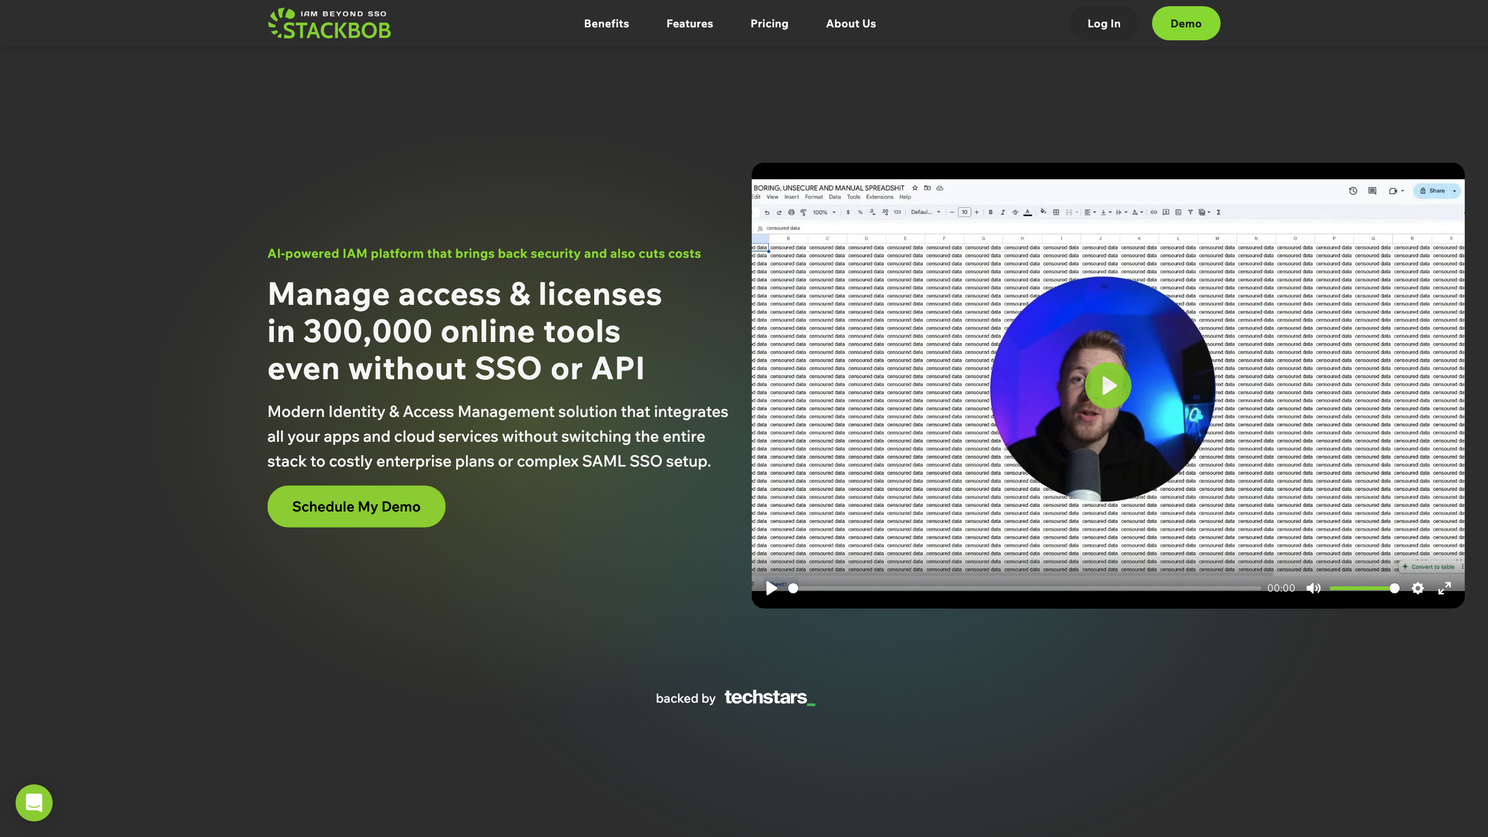Viewport: 1488px width, 837px height.
Task: Enter fullscreen mode for the video
Action: point(1444,588)
